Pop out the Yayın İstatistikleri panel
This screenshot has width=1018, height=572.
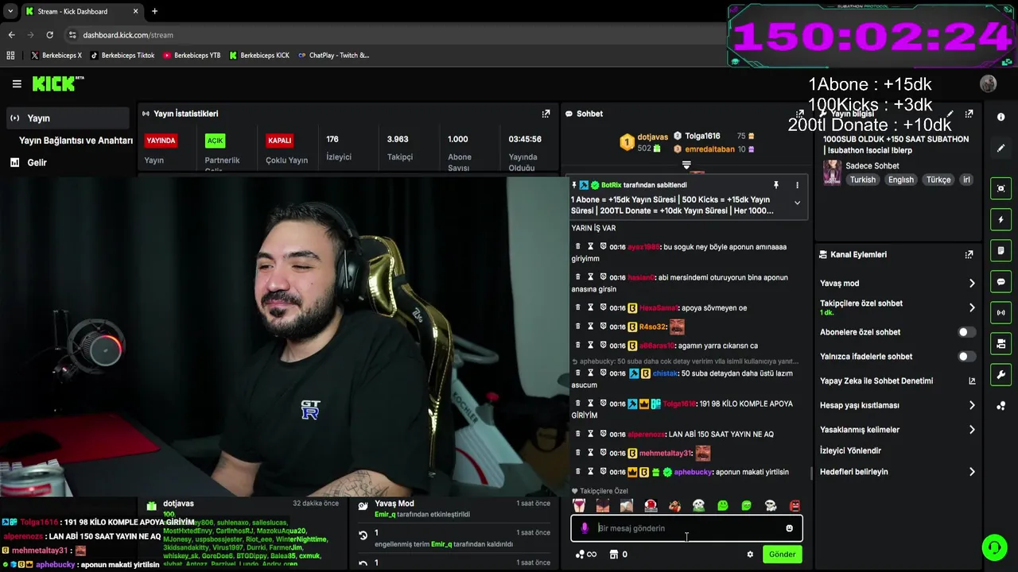(x=546, y=114)
